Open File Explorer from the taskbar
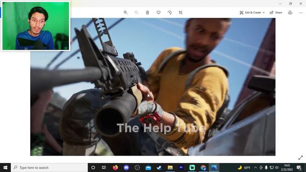Screen dimensions: 306x172 click(x=170, y=168)
